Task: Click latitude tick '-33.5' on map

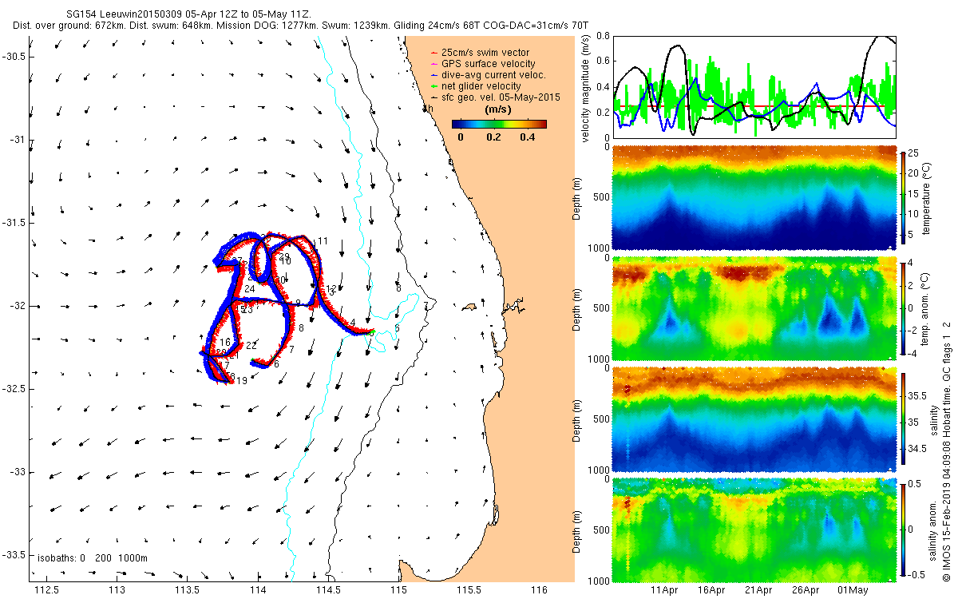Action: 12,555
